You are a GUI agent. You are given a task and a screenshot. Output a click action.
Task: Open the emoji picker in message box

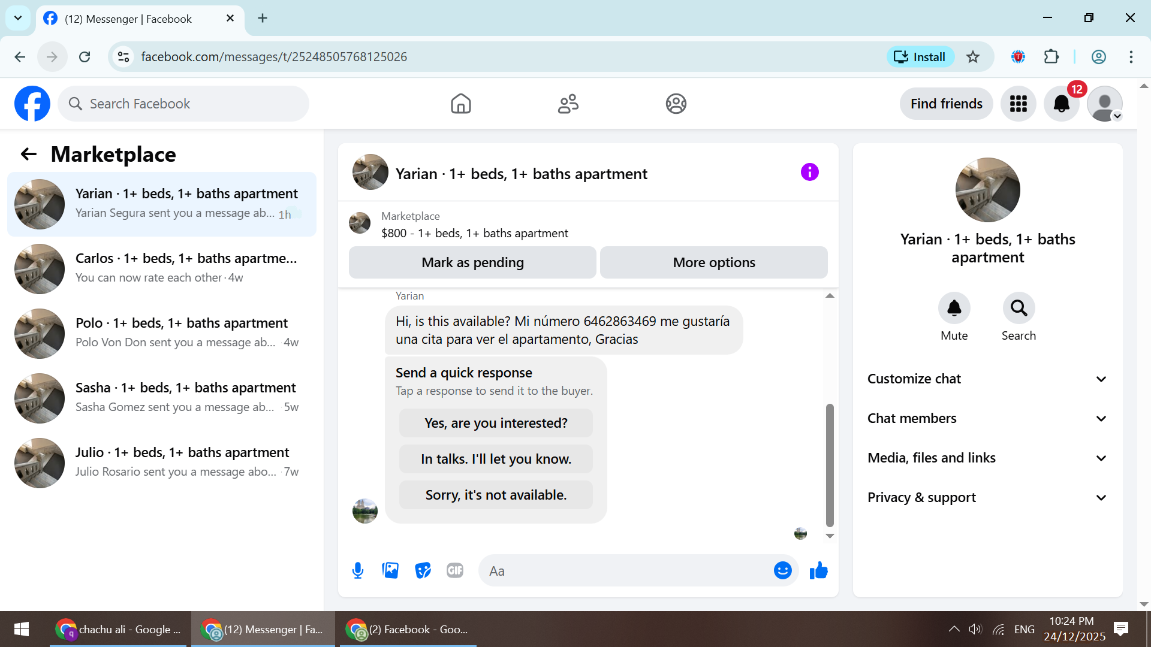782,570
